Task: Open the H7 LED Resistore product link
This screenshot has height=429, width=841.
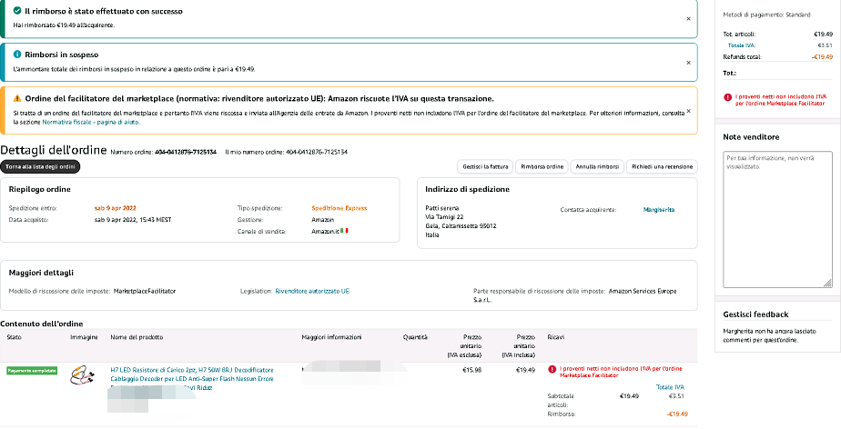Action: click(x=191, y=370)
